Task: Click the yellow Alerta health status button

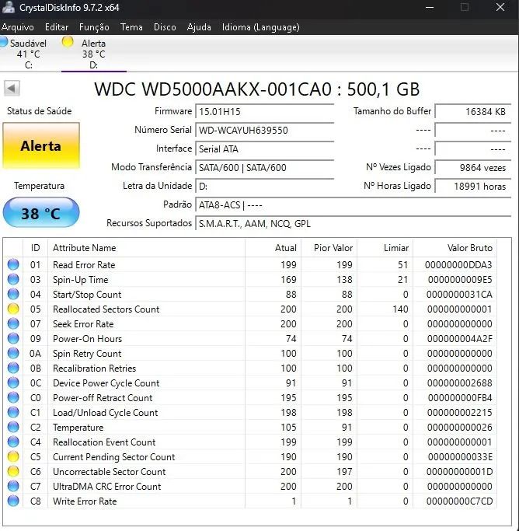Action: [x=41, y=145]
